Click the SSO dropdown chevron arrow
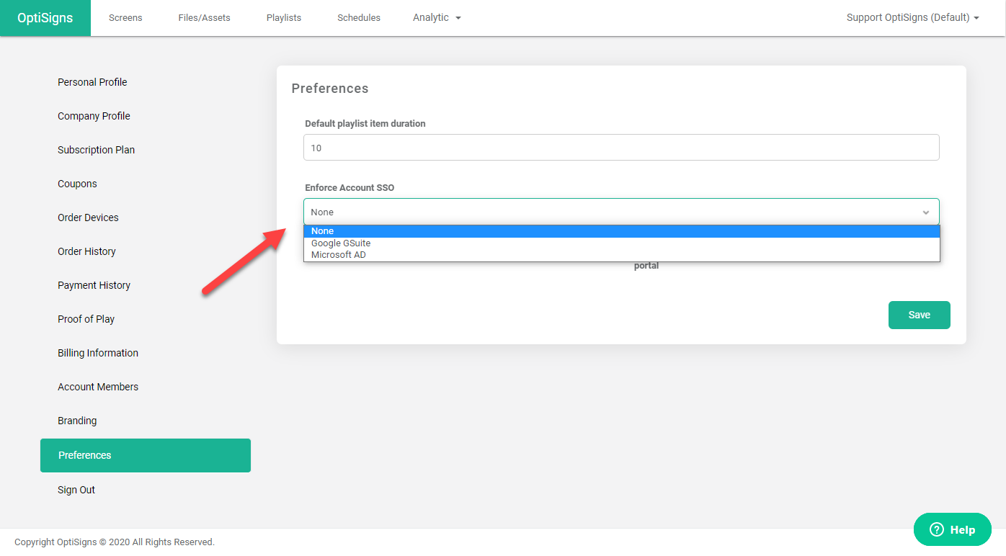This screenshot has height=556, width=1006. [x=926, y=212]
